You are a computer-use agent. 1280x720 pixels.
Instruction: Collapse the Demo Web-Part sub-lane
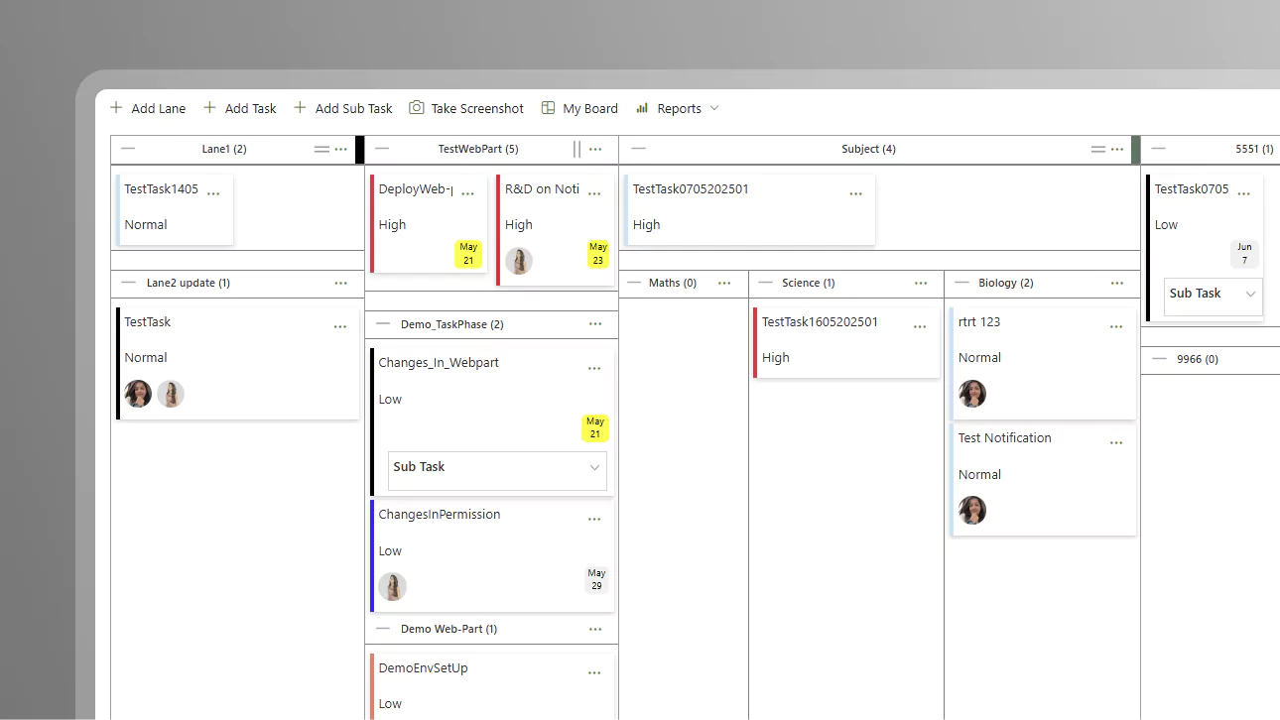[383, 629]
